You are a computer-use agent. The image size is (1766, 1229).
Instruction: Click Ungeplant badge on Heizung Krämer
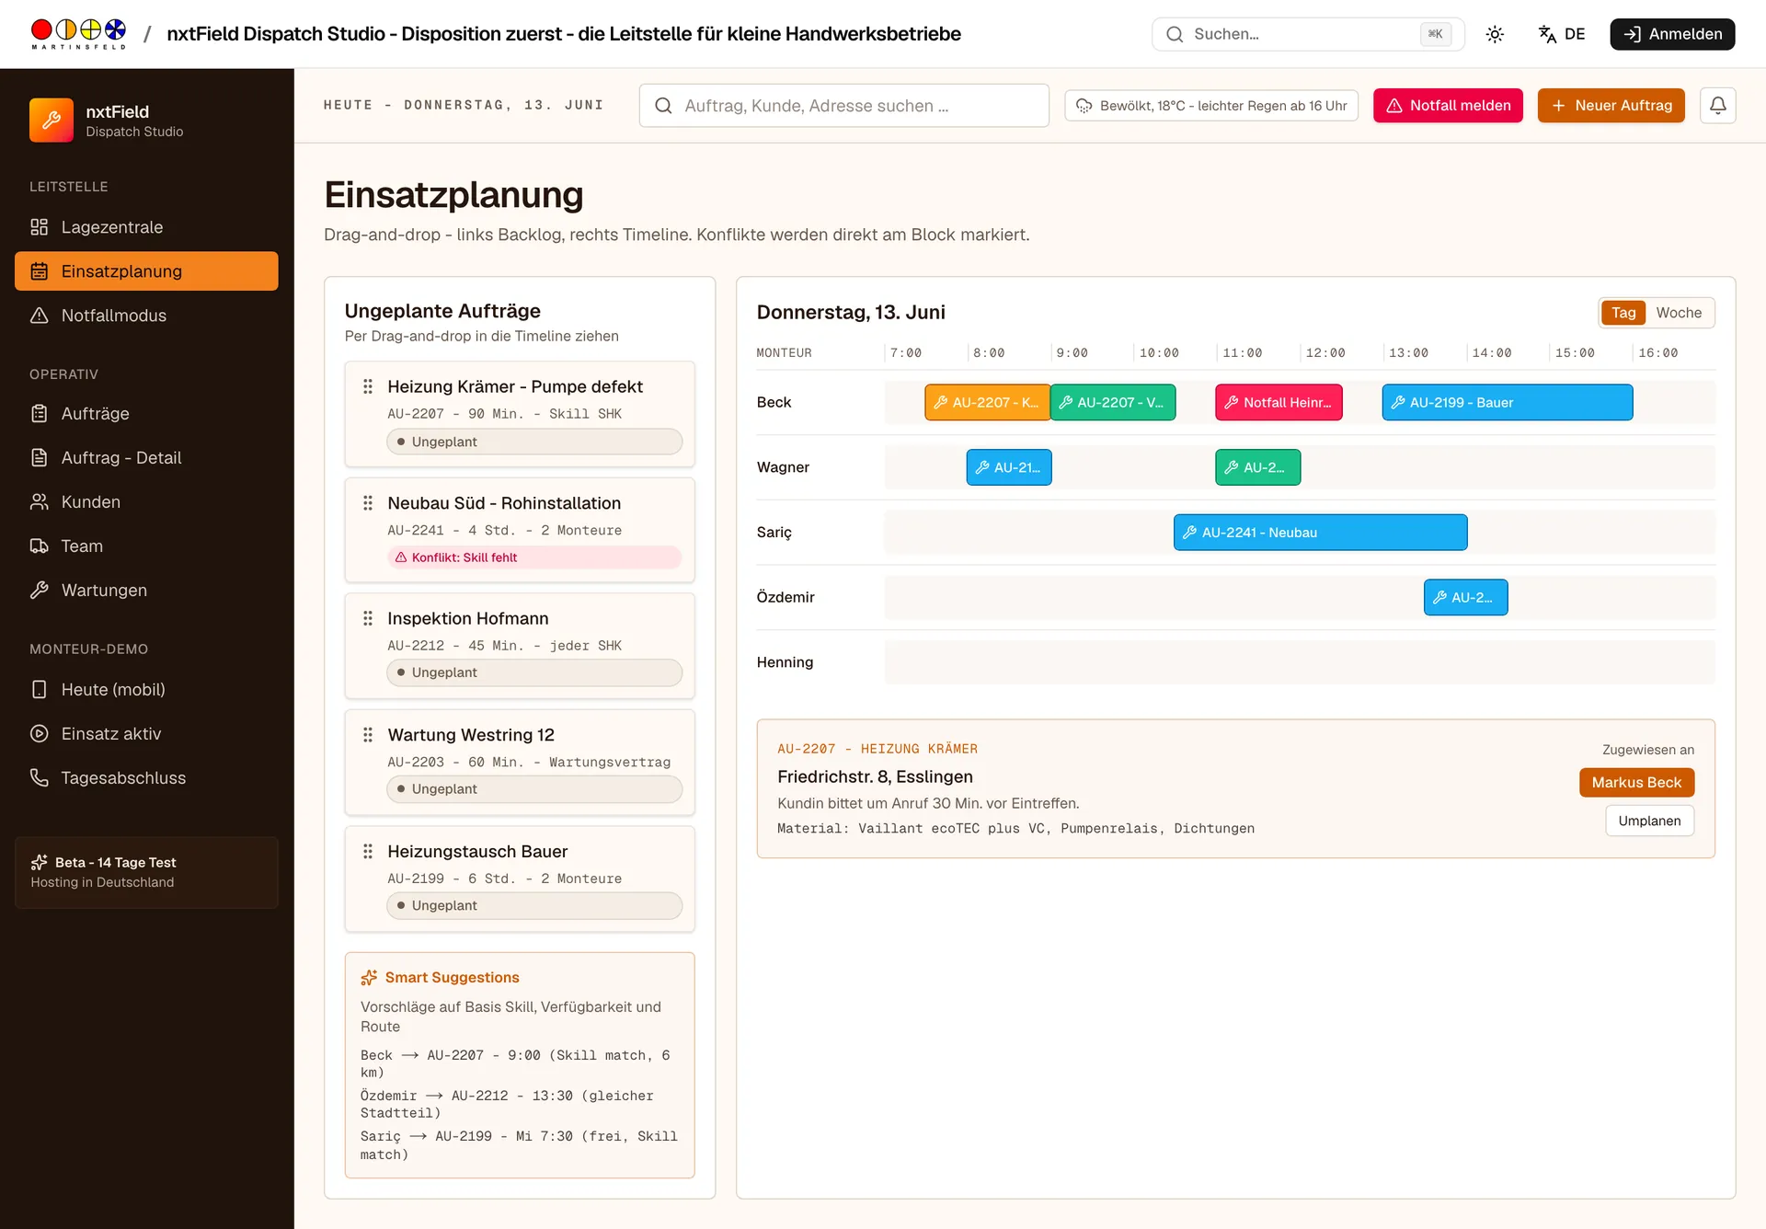(x=534, y=442)
